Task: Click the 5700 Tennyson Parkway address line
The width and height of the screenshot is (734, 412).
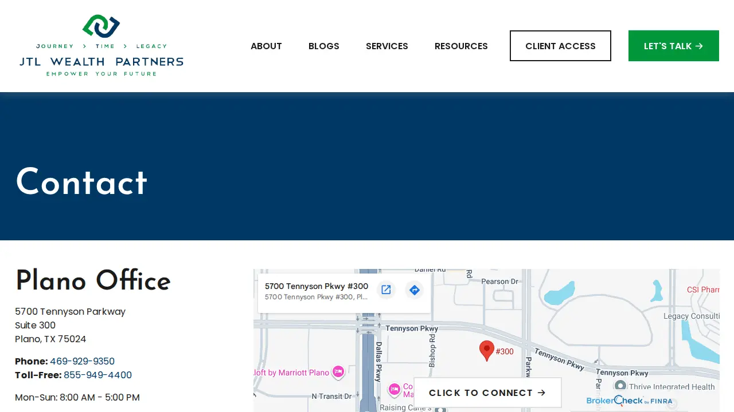Action: point(70,311)
